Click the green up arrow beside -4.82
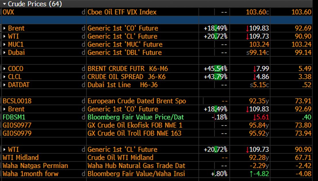The height and width of the screenshot is (181, 318). point(252,174)
